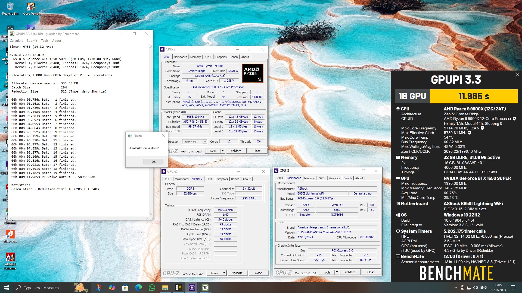Switch to Mainboard tab in top CPU-Z window
522x293 pixels.
tap(180, 57)
